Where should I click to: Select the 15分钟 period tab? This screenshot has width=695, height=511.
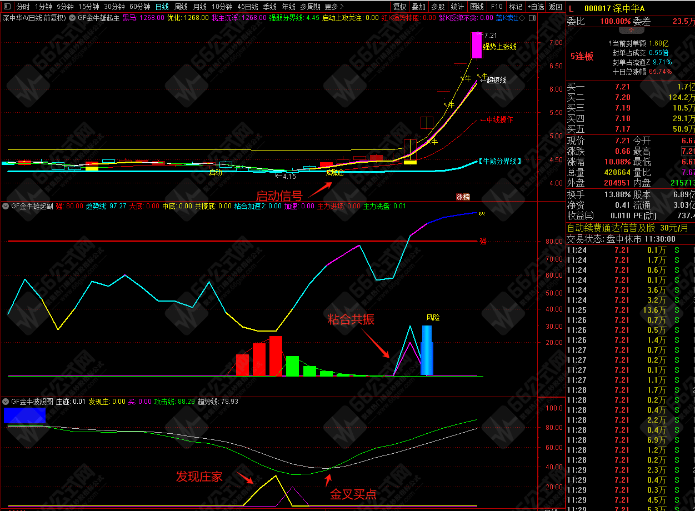(88, 7)
